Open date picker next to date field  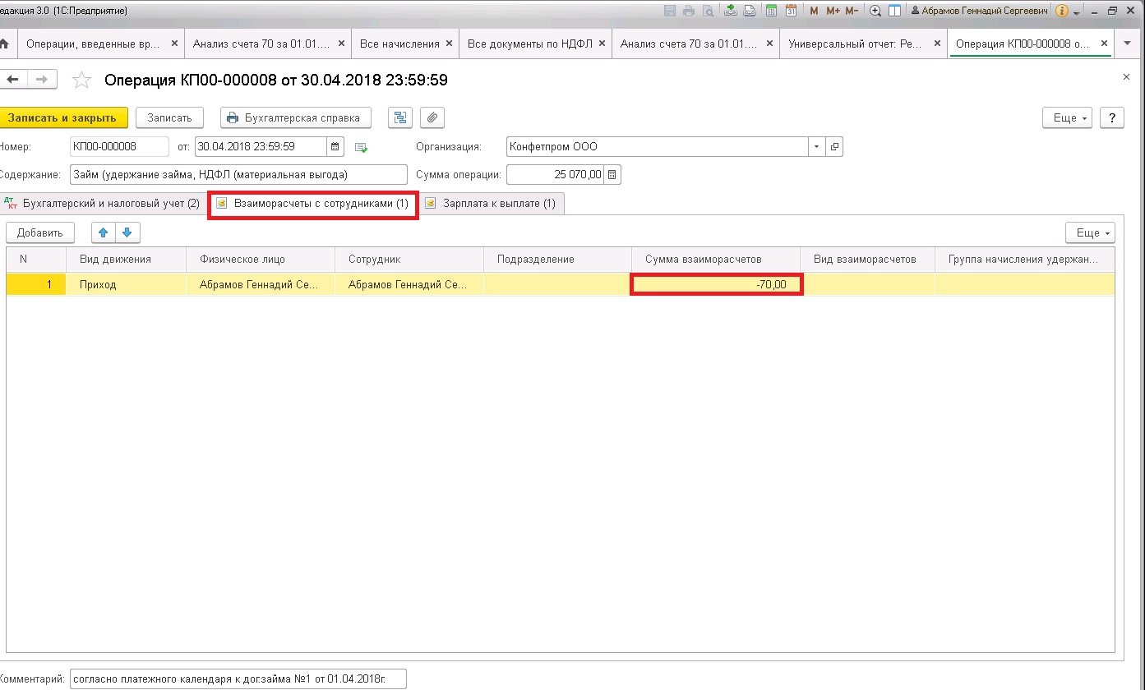pyautogui.click(x=335, y=147)
